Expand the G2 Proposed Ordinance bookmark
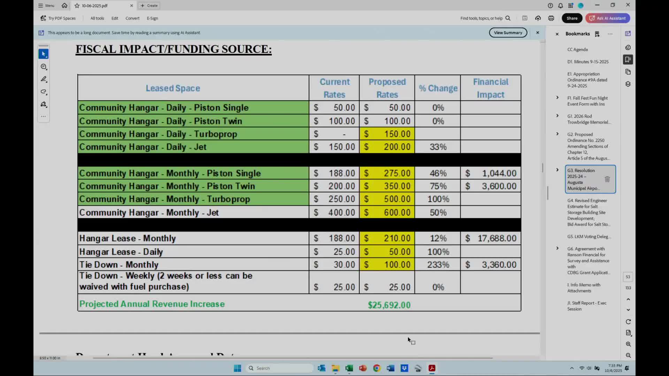Image resolution: width=669 pixels, height=376 pixels. 557,134
